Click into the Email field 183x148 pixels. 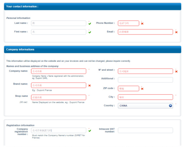click(145, 32)
